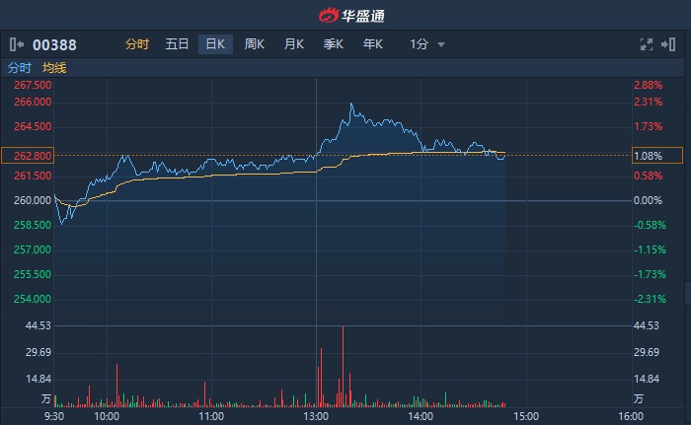
Task: Click the 1.08% change label box
Action: [x=656, y=156]
